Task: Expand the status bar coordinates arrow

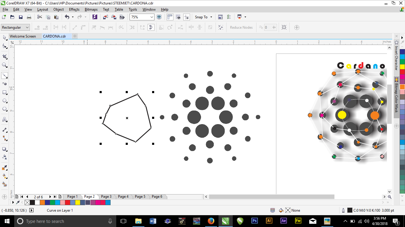Action: 31,210
